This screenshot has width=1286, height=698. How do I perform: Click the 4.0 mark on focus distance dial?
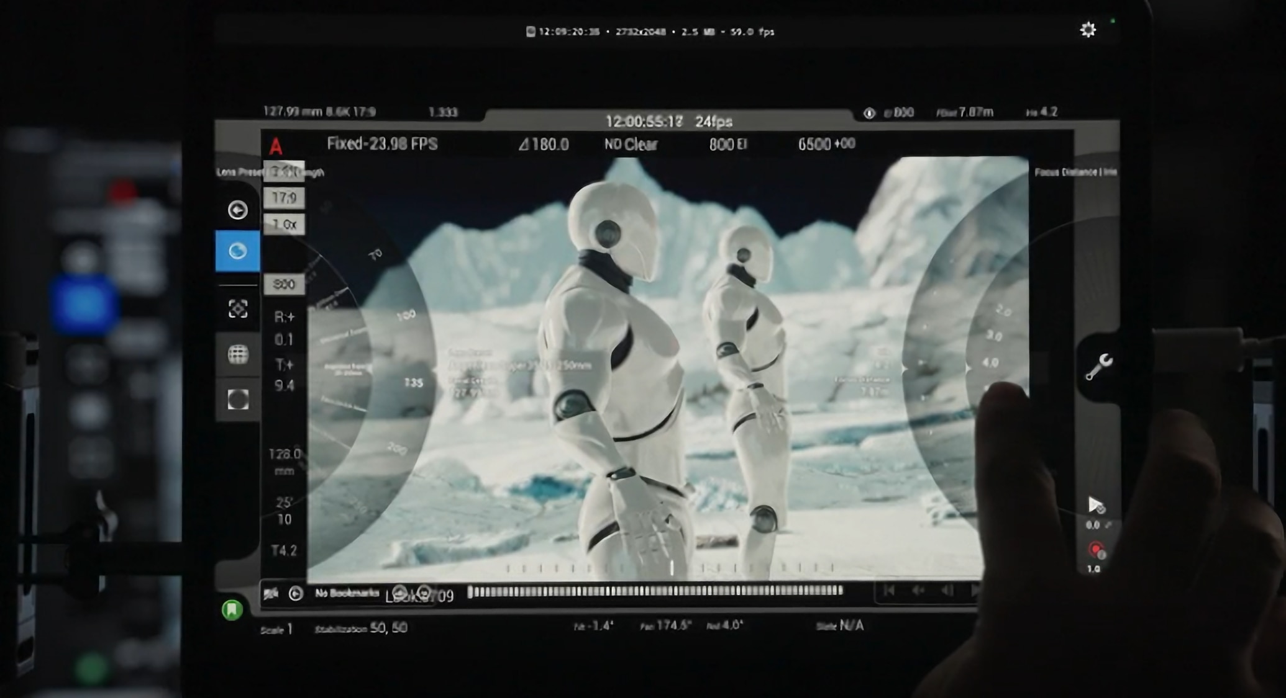tap(990, 362)
